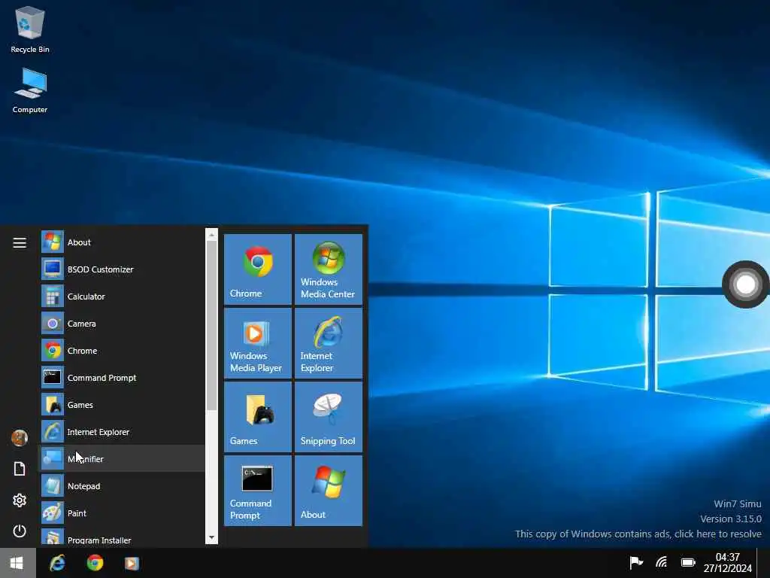The width and height of the screenshot is (770, 578).
Task: Open the About tile
Action: coord(329,491)
